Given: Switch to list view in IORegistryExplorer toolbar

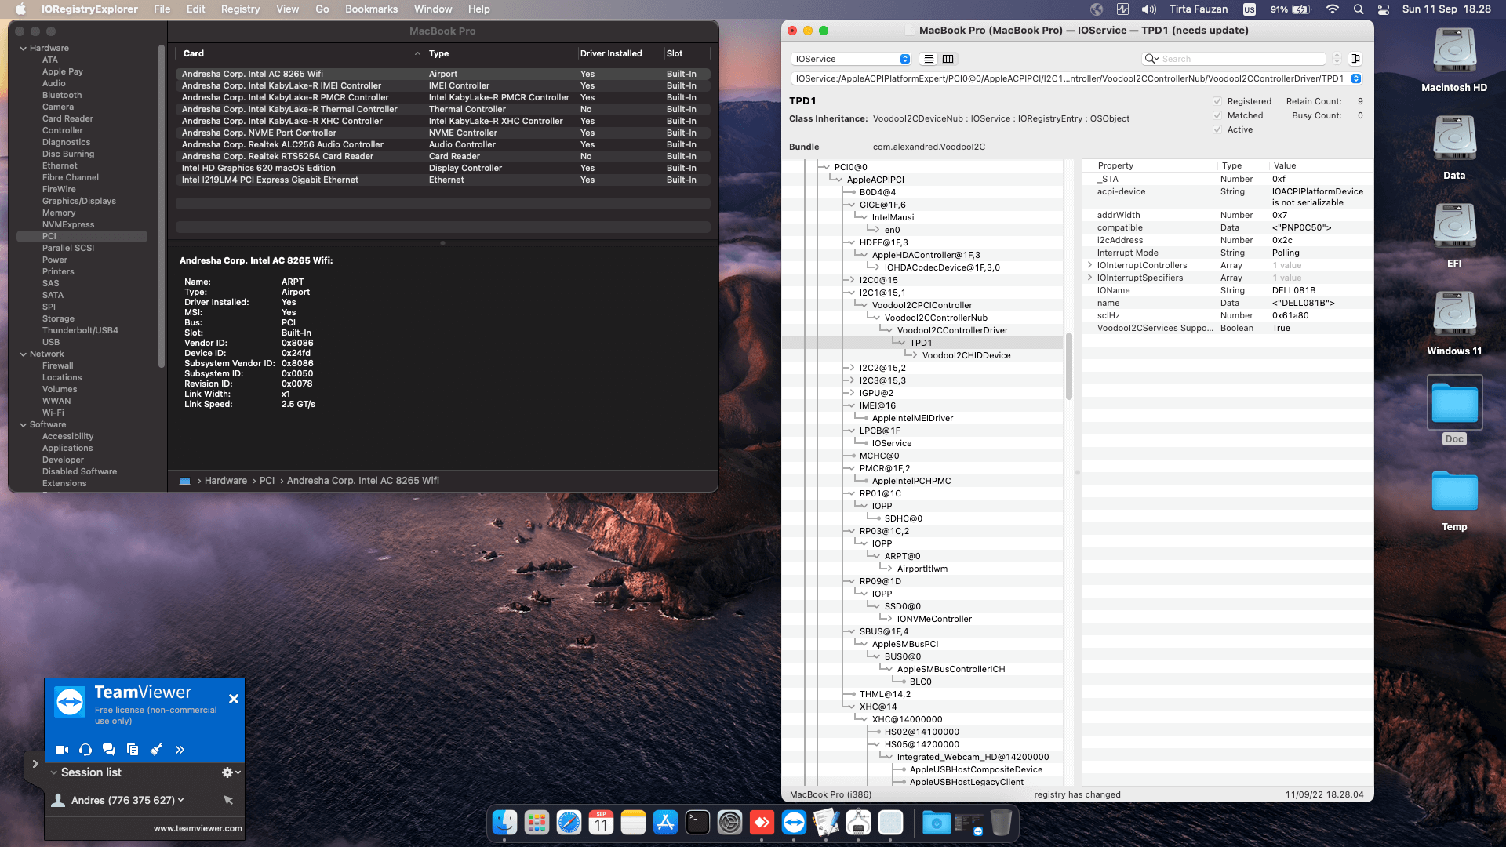Looking at the screenshot, I should pyautogui.click(x=929, y=59).
